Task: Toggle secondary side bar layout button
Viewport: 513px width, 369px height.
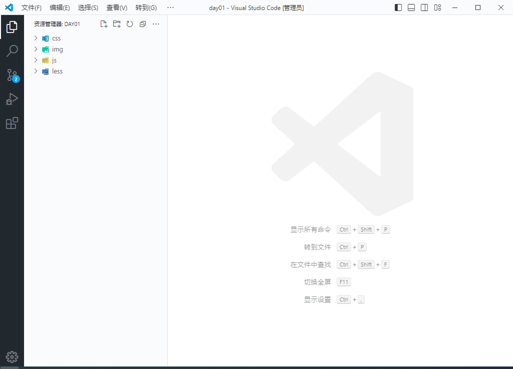Action: click(424, 7)
